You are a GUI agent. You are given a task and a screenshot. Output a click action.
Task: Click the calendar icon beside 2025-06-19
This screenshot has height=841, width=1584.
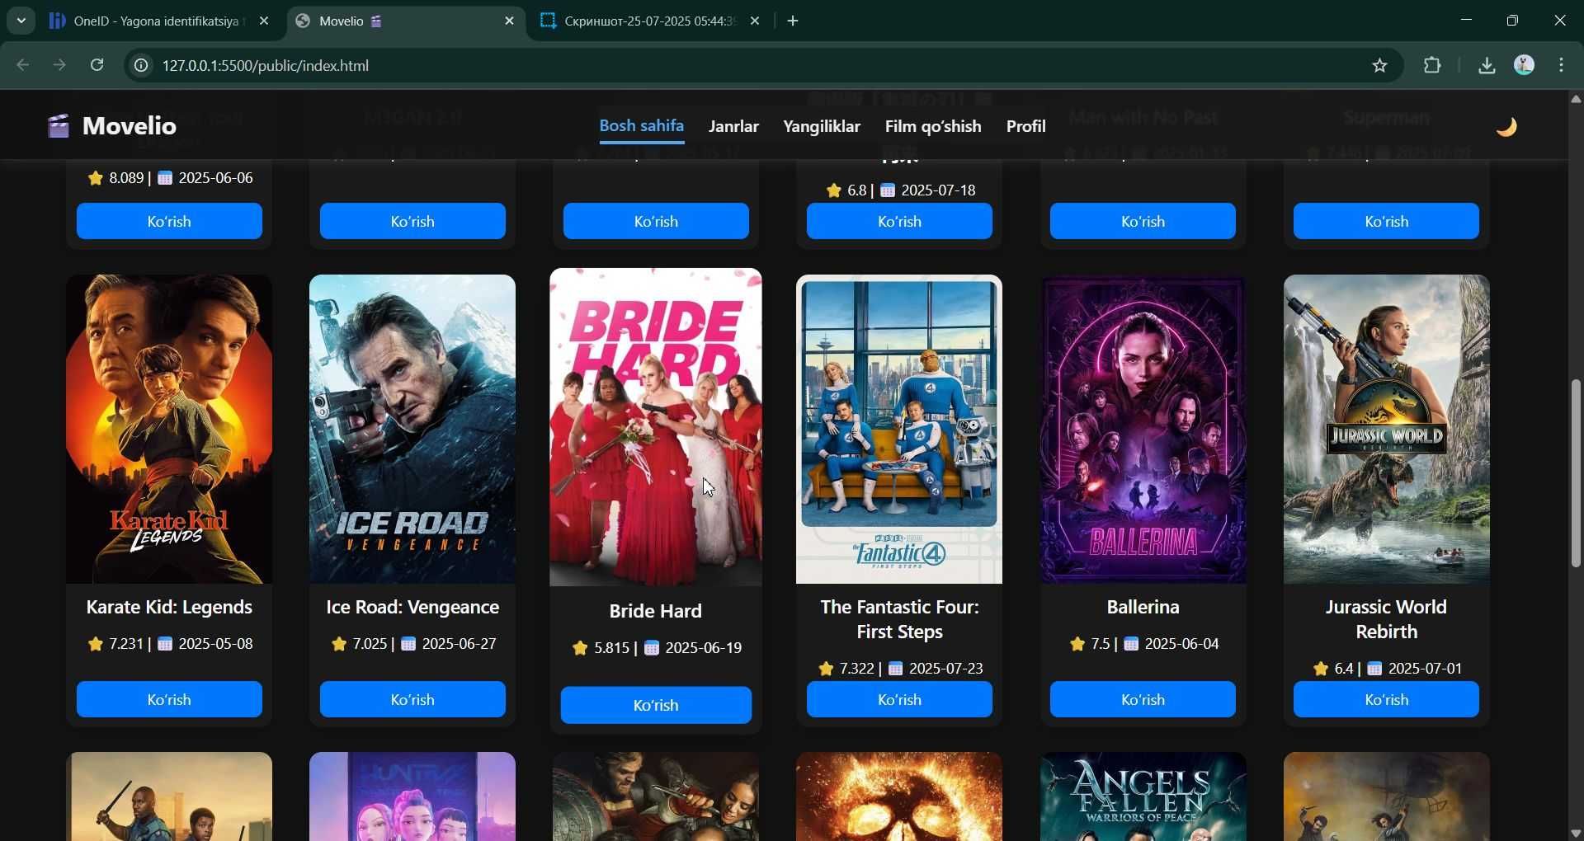click(x=652, y=648)
